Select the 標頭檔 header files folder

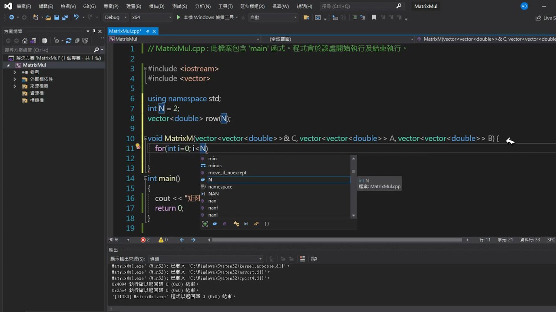tap(36, 100)
